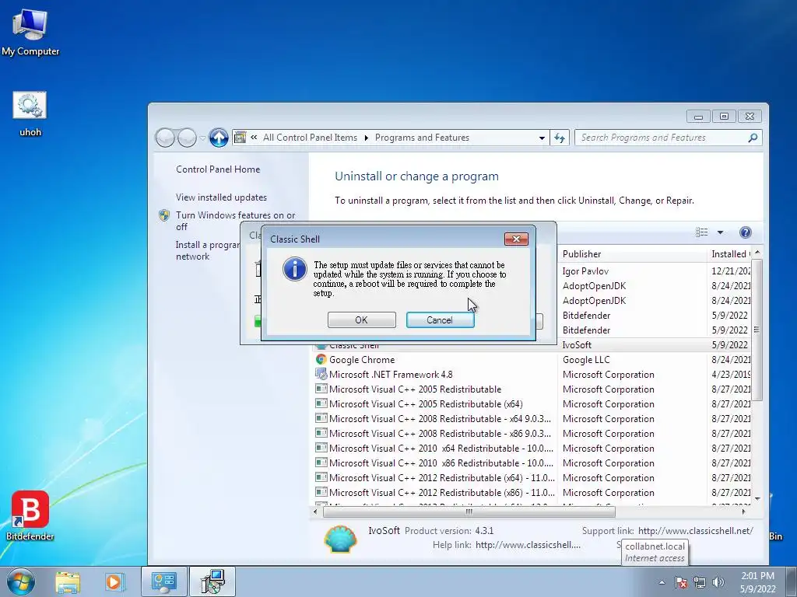Screen dimensions: 797x597
Task: Click the Search Programs and Features box
Action: 668,138
